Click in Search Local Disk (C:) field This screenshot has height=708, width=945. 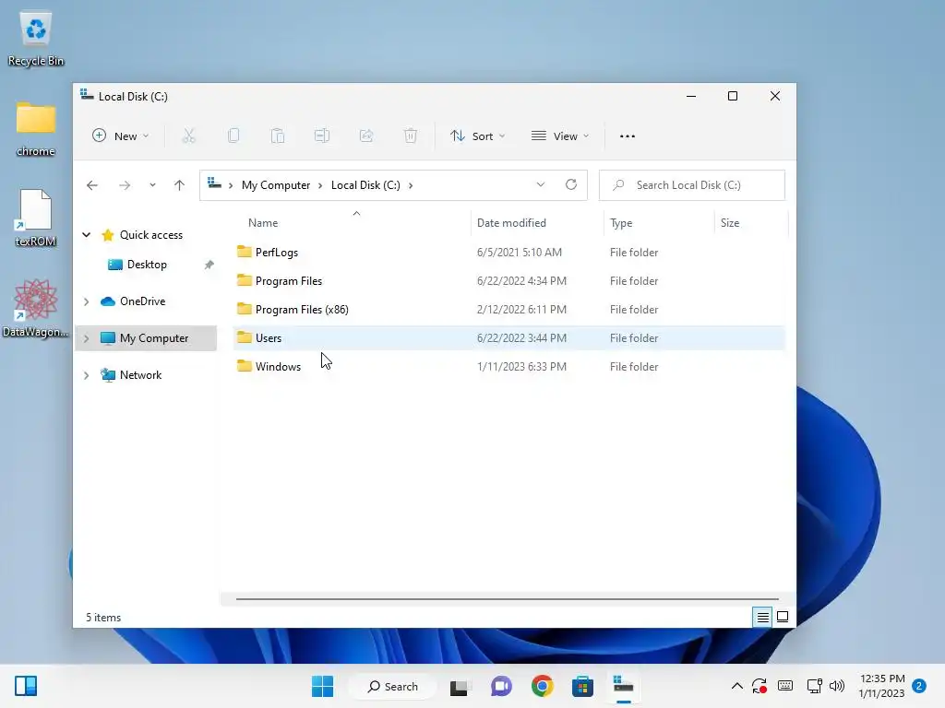[x=692, y=185]
